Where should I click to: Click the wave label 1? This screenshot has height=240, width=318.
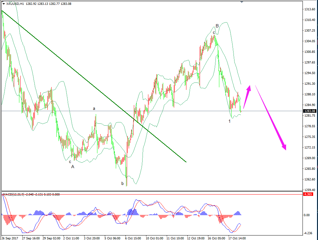229,121
